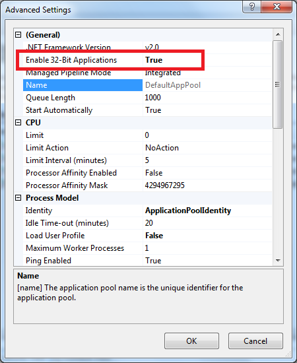
Task: Cancel the Advanced Settings dialog
Action: (255, 341)
